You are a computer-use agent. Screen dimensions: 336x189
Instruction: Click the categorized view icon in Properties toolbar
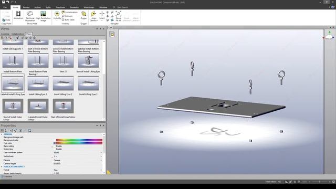[2, 131]
